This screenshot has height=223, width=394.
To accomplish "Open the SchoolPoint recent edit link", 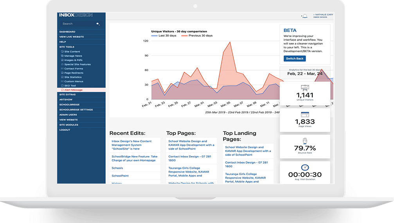I will click(120, 176).
